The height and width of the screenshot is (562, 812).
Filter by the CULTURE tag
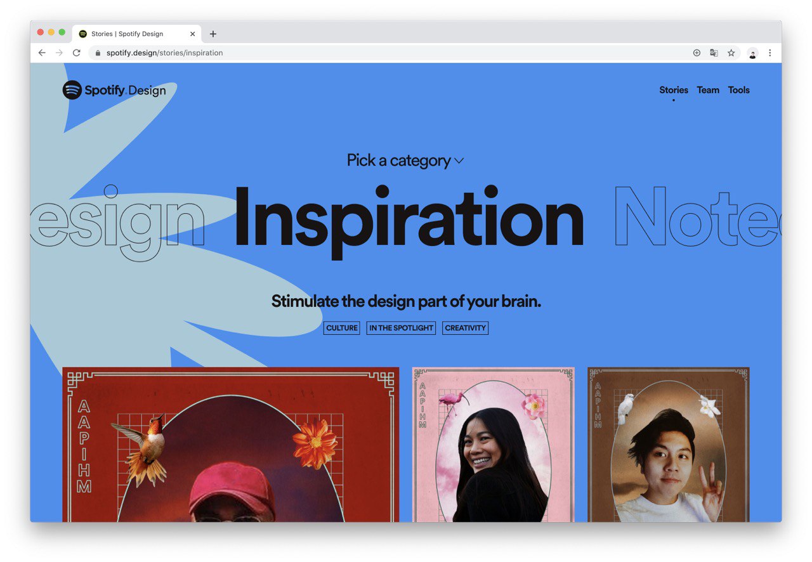pos(341,328)
